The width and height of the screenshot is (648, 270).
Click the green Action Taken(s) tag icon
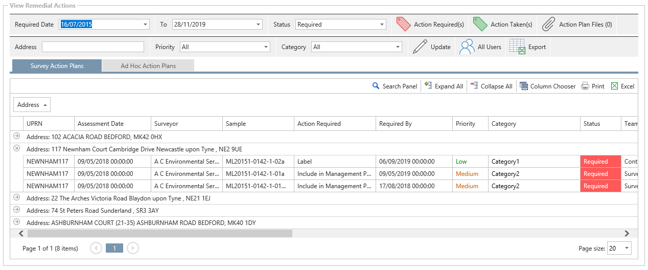(480, 24)
